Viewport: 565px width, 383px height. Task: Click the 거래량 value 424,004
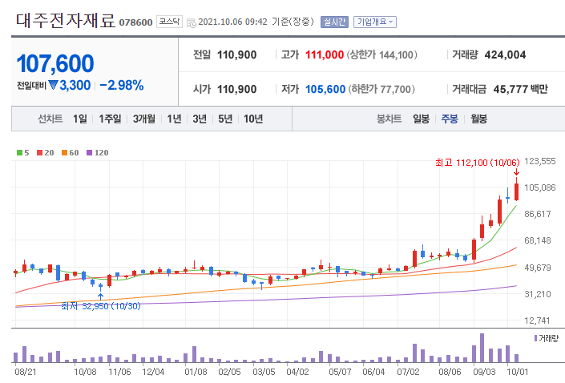505,54
